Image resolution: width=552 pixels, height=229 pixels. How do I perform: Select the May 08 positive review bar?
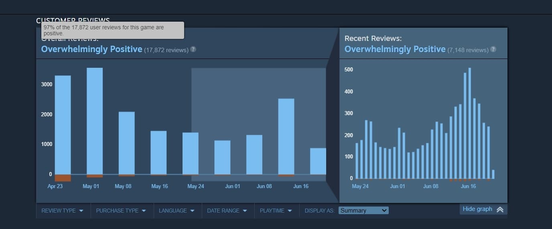click(127, 143)
